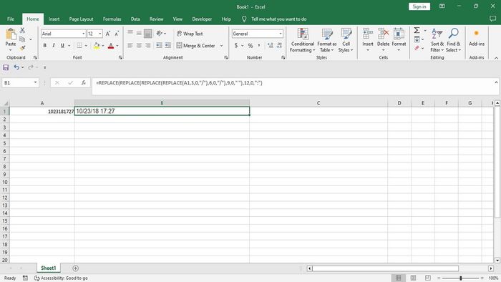Open Cell Styles gallery
This screenshot has width=501, height=282.
(x=346, y=40)
